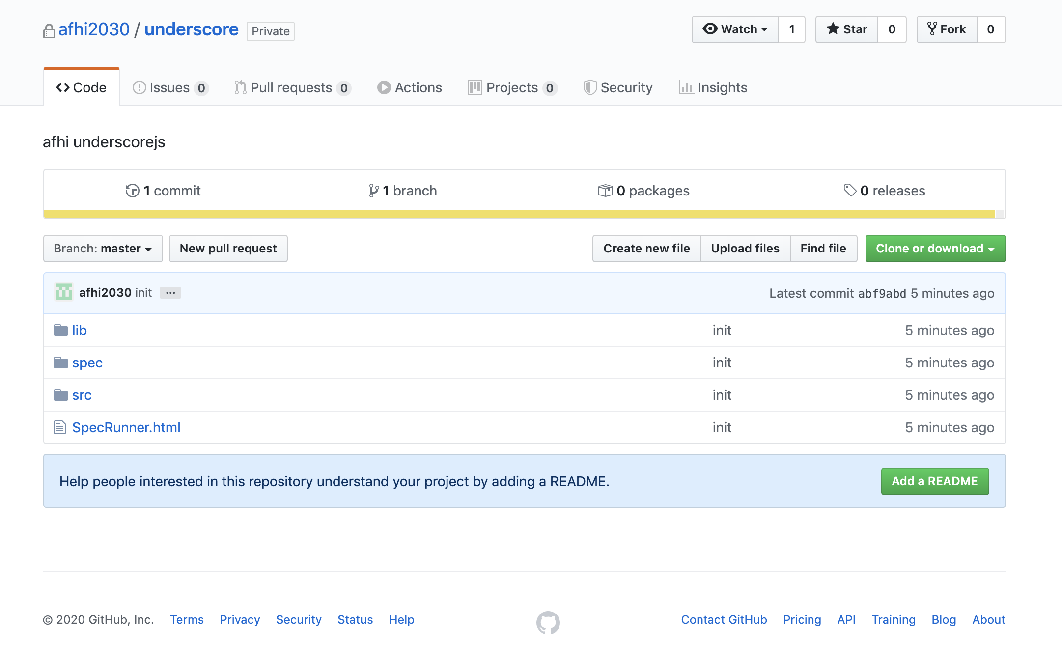The image size is (1062, 670).
Task: Open Contact GitHub footer link
Action: (724, 620)
